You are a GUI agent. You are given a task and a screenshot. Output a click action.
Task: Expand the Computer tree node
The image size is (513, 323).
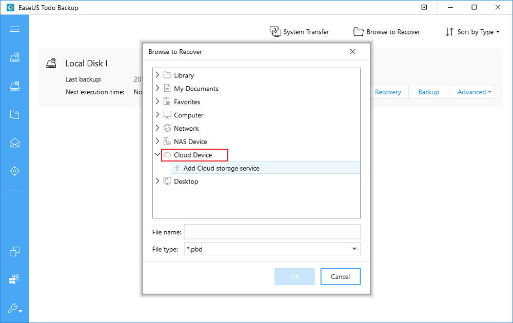click(x=157, y=115)
